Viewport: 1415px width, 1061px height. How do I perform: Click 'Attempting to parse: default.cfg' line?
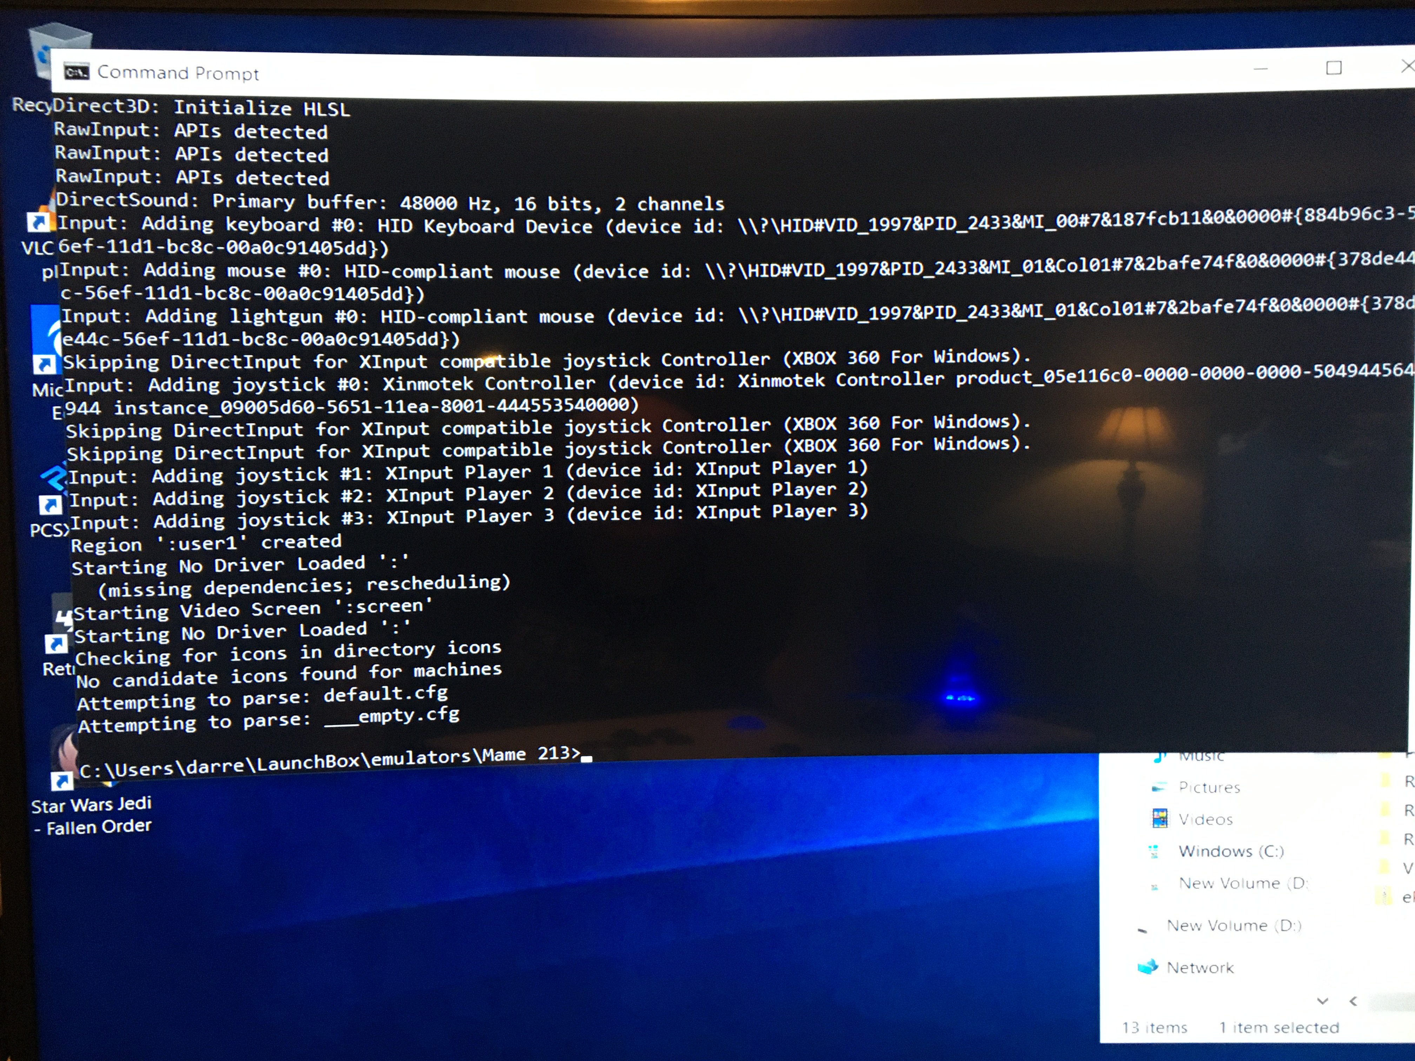coord(262,698)
